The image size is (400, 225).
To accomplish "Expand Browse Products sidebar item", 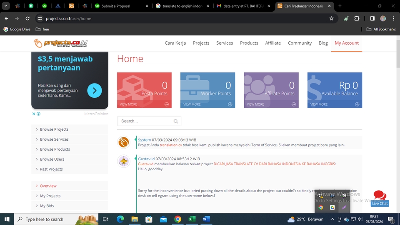I will (70, 149).
